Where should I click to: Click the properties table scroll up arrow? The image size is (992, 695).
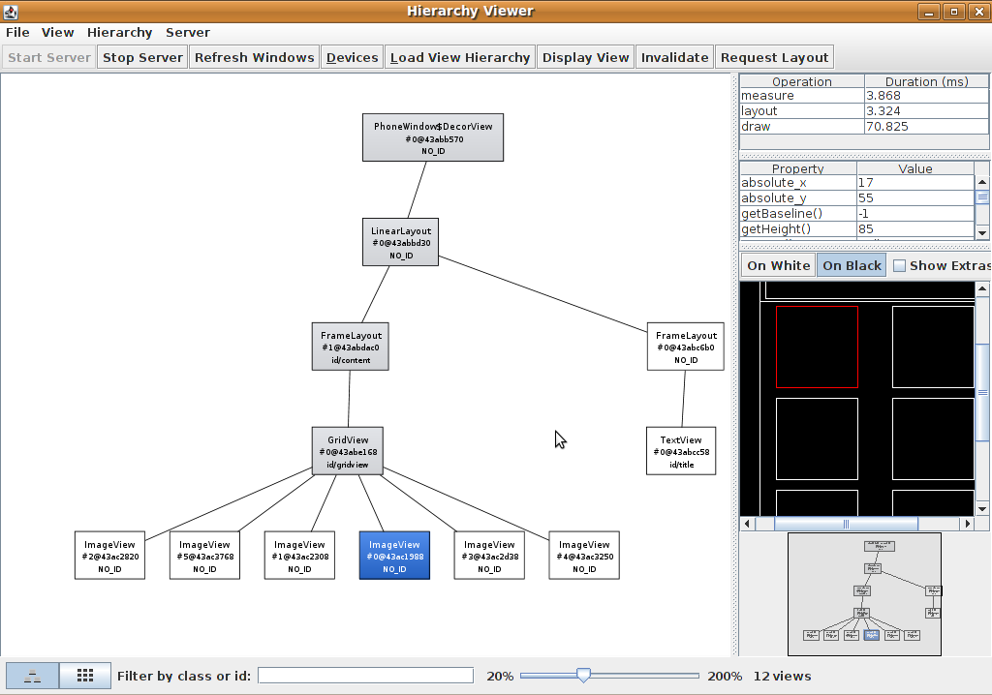pos(982,182)
